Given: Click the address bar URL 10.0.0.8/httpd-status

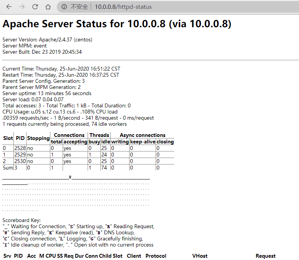Looking at the screenshot, I should [x=123, y=7].
